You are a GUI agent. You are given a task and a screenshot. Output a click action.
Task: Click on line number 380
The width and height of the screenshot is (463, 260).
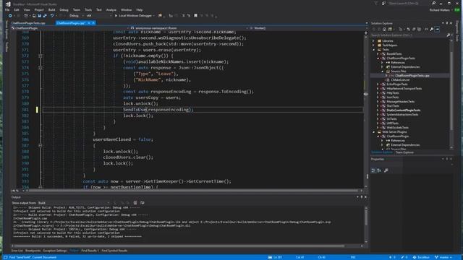(x=25, y=103)
